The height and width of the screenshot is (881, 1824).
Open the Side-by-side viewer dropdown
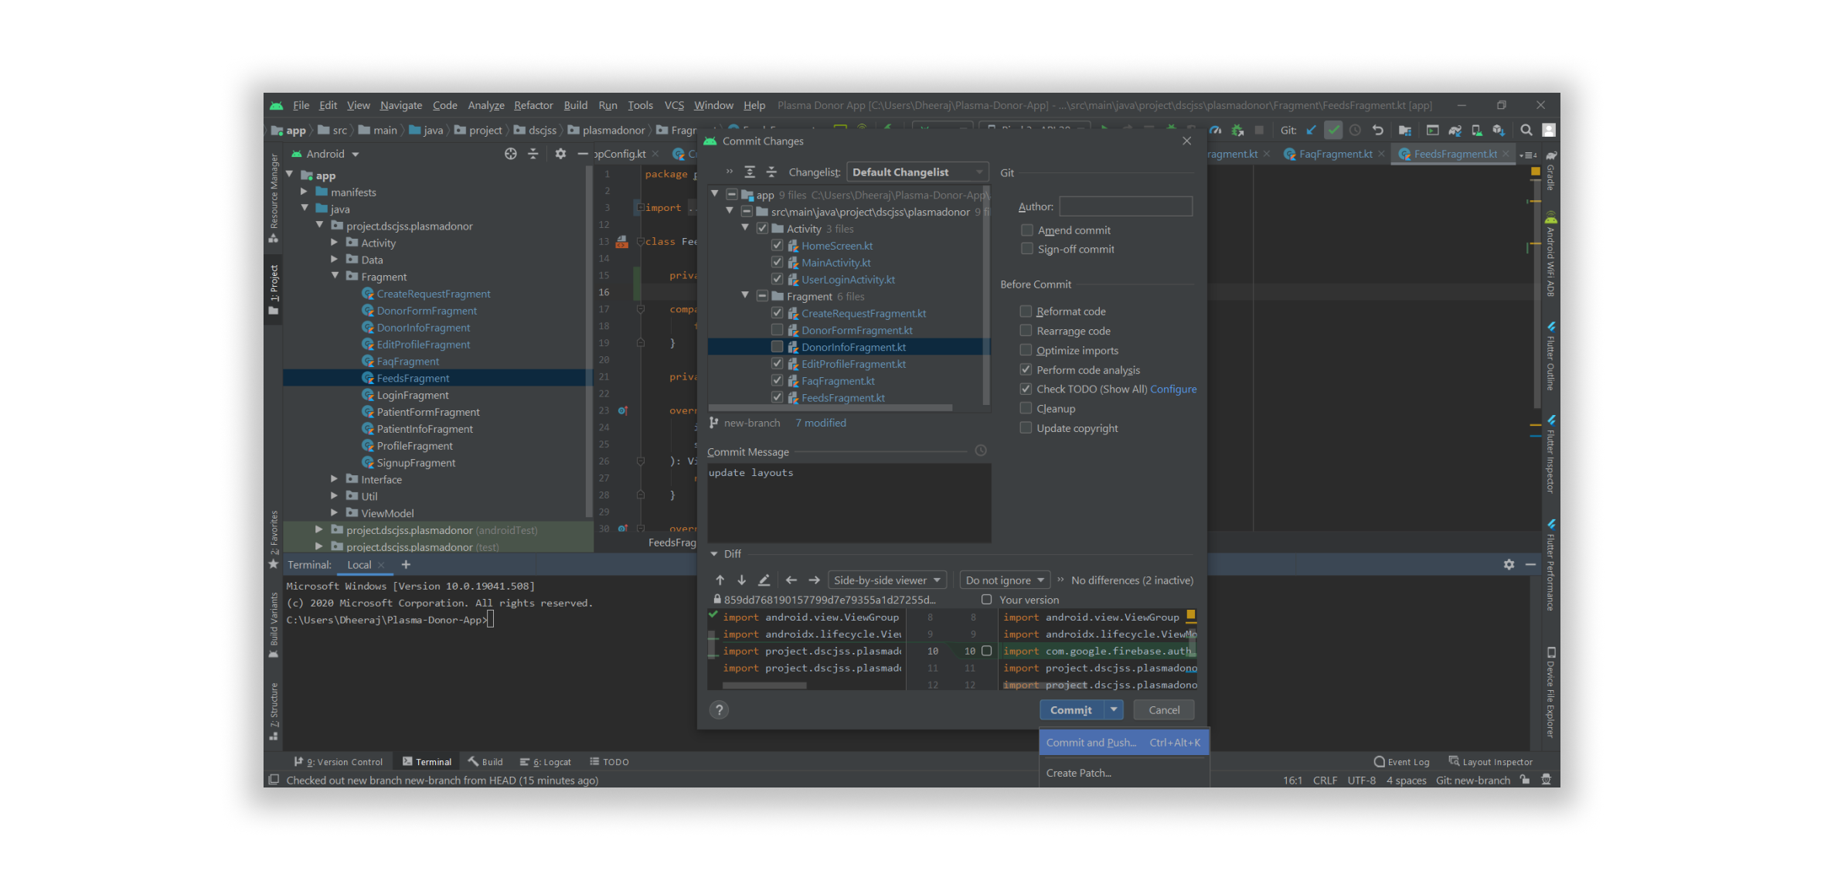coord(886,580)
